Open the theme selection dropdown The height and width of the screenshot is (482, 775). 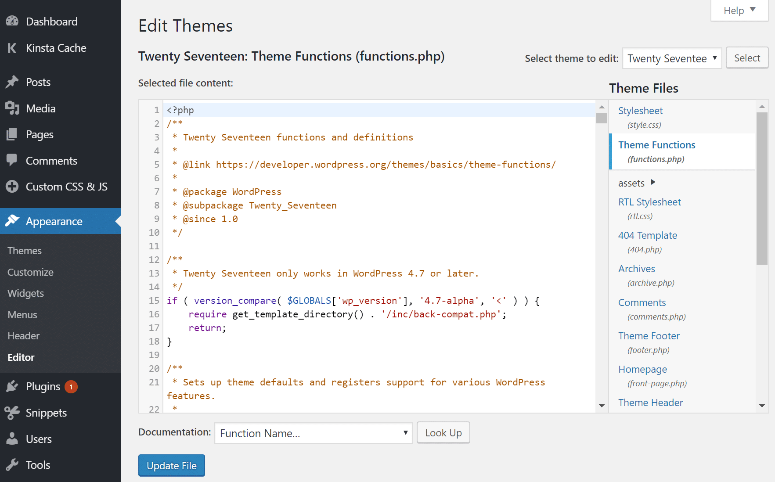click(672, 58)
